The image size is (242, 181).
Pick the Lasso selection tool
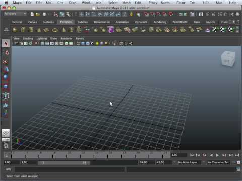click(6, 53)
